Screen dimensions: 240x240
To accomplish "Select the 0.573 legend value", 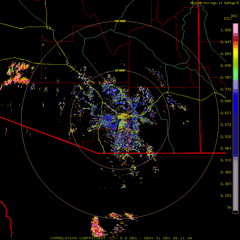I will coord(226,125).
